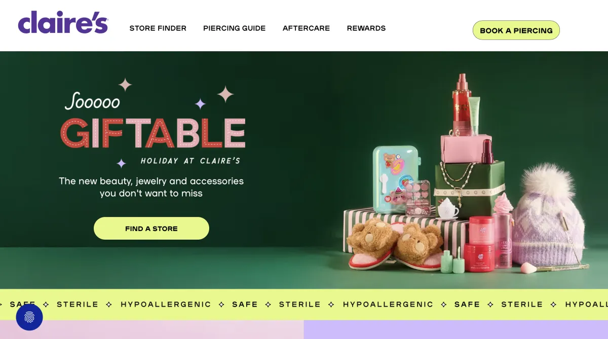This screenshot has width=608, height=339.
Task: Select the Rewards navigation item
Action: tap(366, 28)
